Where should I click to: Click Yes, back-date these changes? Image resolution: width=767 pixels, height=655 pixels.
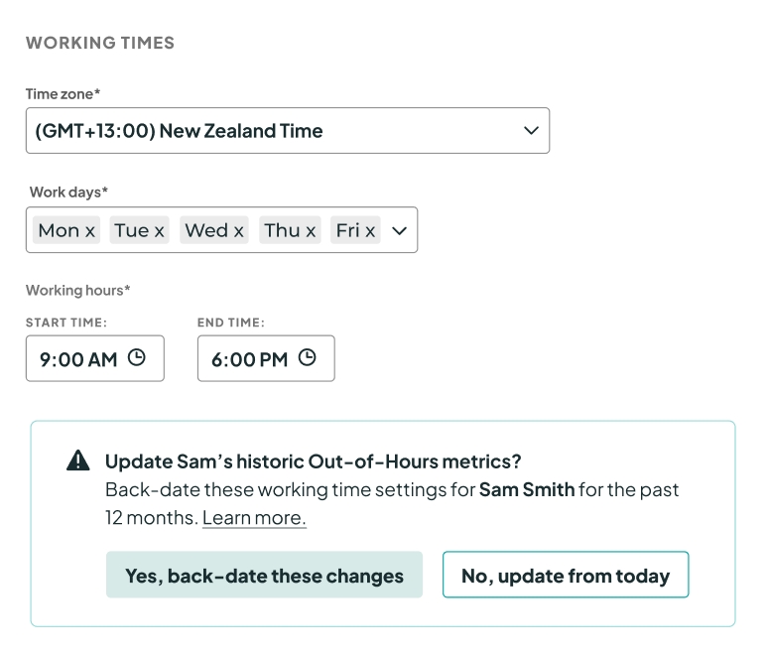(264, 576)
